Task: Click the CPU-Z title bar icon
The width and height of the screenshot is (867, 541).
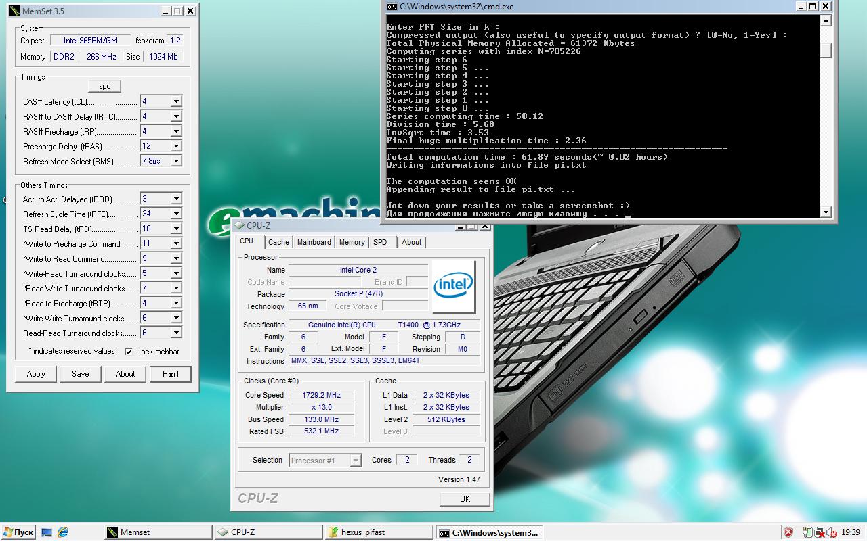Action: pos(239,226)
